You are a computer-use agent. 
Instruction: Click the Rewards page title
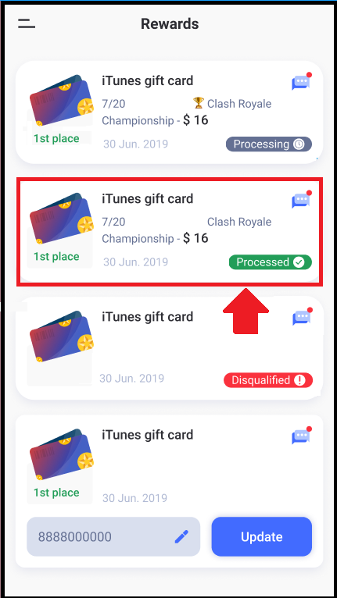tap(170, 23)
